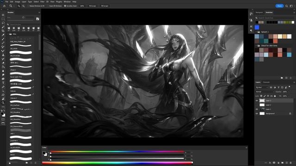Toggle Quick Mask mode icon

click(3, 119)
